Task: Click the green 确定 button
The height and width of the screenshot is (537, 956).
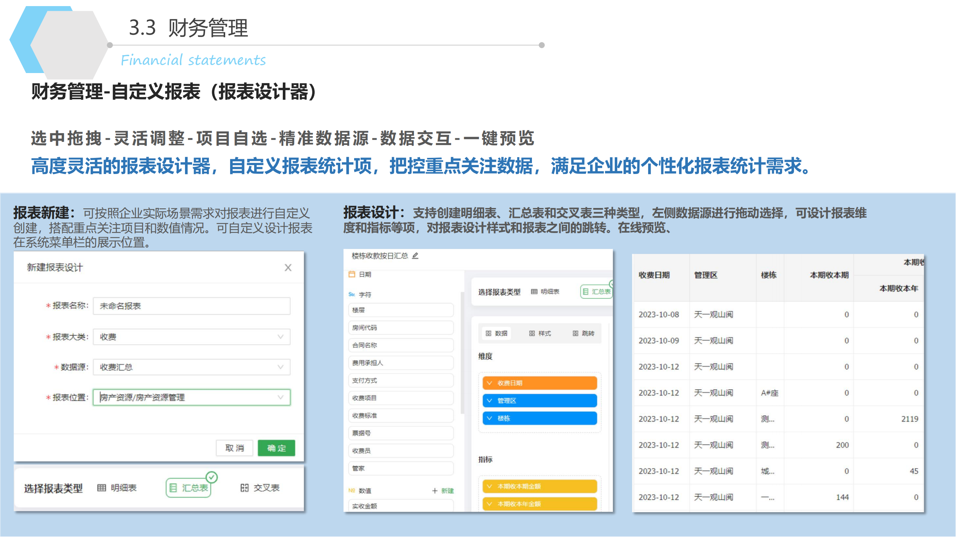Action: (x=276, y=448)
